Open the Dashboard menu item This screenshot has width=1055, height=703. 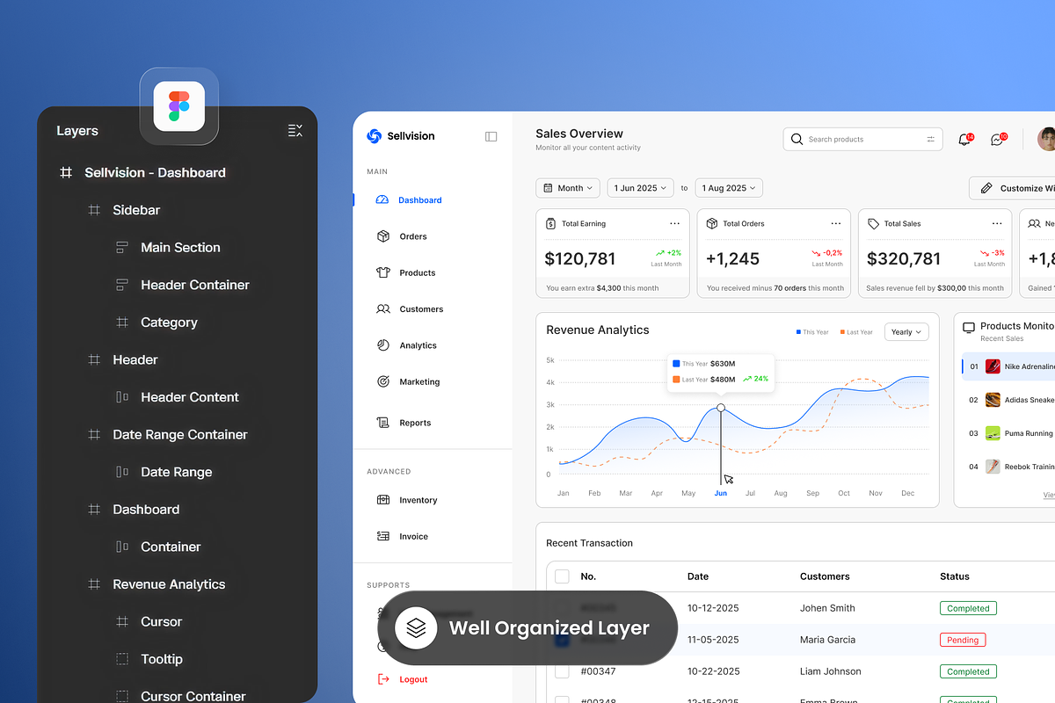(420, 200)
